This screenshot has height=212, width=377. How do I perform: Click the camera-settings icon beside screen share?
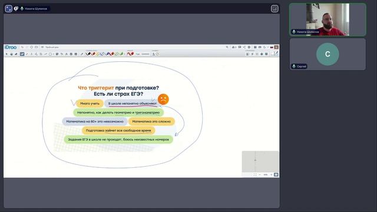point(16,9)
